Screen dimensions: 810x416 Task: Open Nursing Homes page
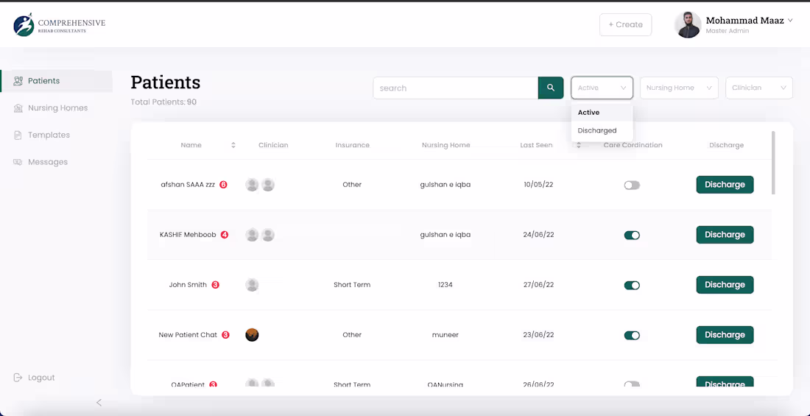pos(57,108)
